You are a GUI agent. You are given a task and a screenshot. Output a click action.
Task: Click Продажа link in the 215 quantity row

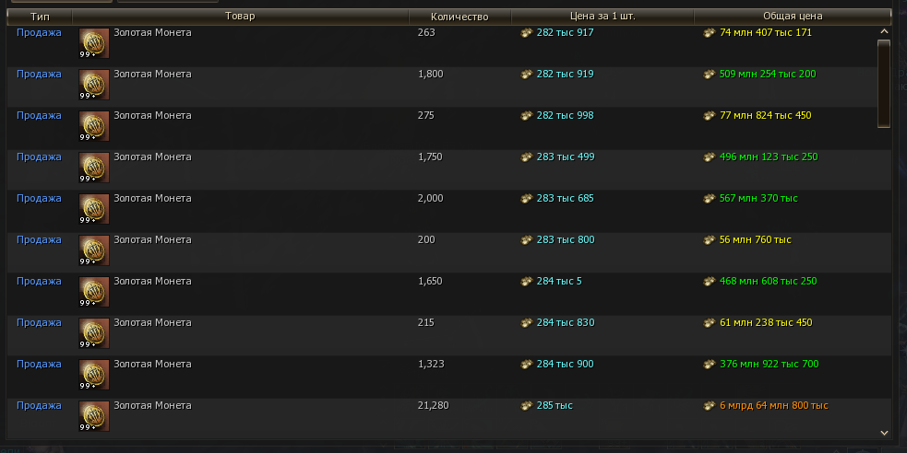tap(39, 323)
